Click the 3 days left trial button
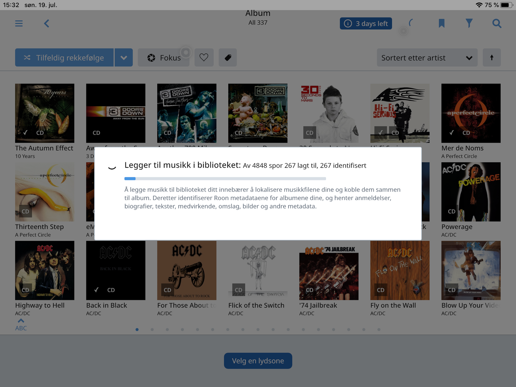The image size is (516, 387). coord(366,24)
